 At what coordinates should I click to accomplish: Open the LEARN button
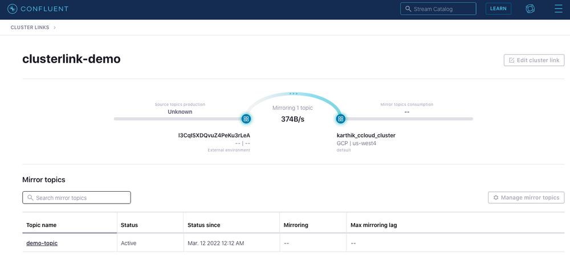[498, 9]
